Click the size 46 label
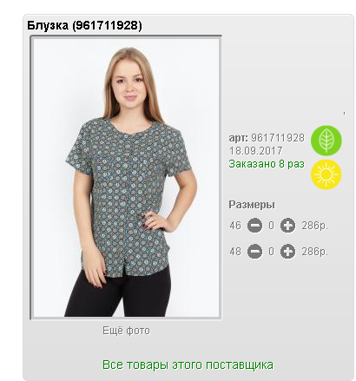Viewport: 356px width, 381px height. pos(235,226)
